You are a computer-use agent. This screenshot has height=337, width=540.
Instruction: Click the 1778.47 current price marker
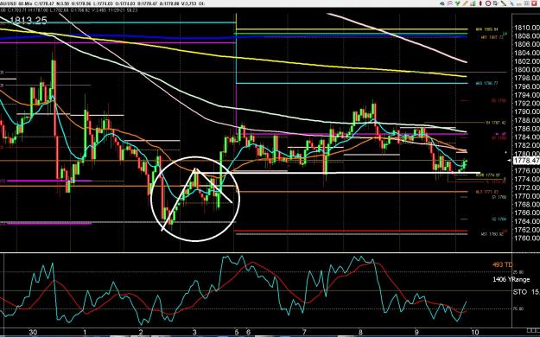526,161
